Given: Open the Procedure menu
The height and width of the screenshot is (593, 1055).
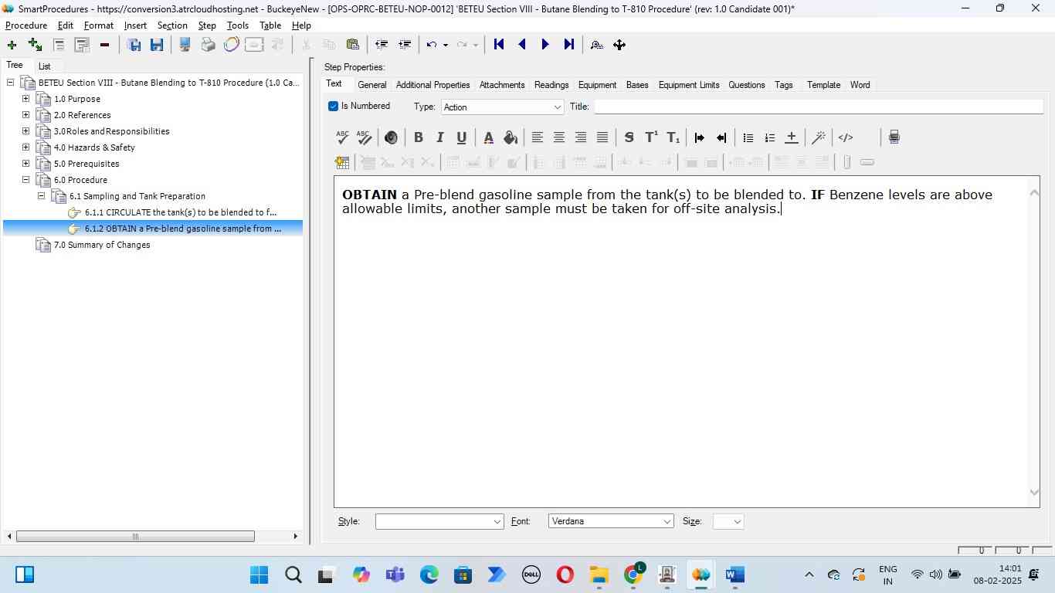Looking at the screenshot, I should click(x=26, y=25).
